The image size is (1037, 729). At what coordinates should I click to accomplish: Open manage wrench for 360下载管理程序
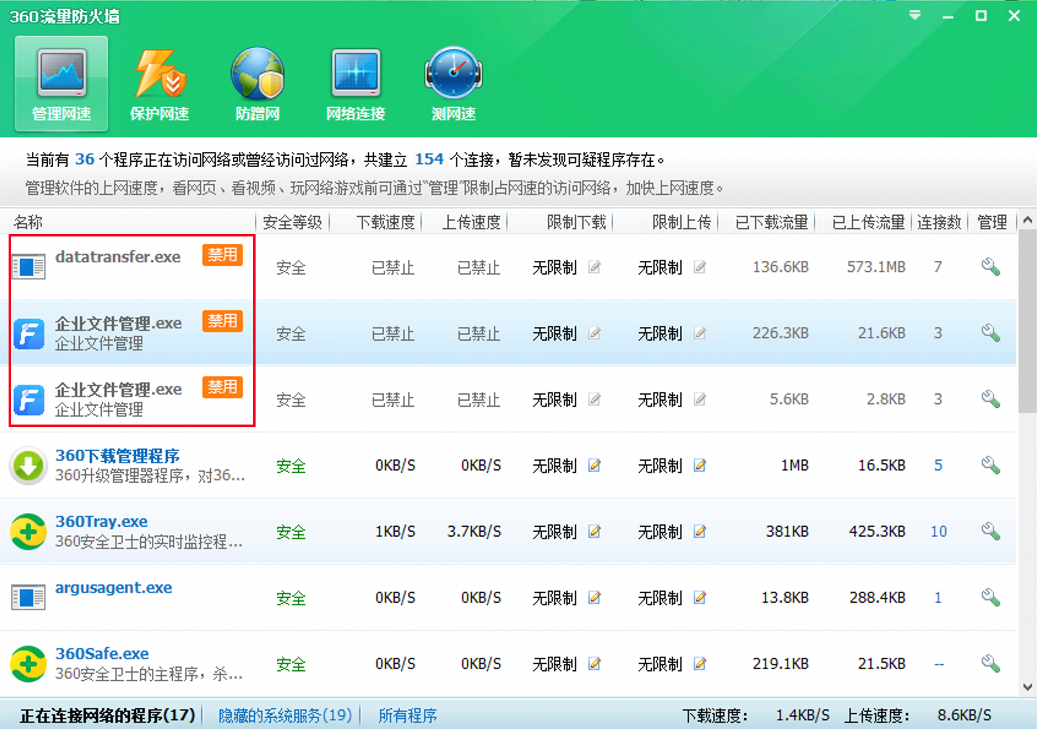tap(990, 466)
